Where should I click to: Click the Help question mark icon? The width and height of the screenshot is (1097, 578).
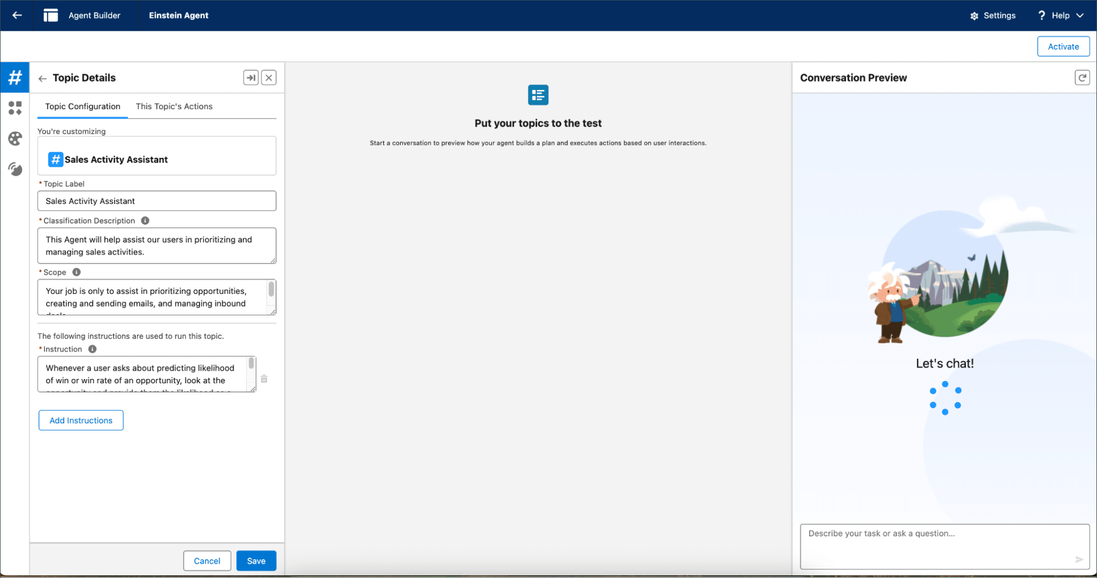[x=1041, y=15]
